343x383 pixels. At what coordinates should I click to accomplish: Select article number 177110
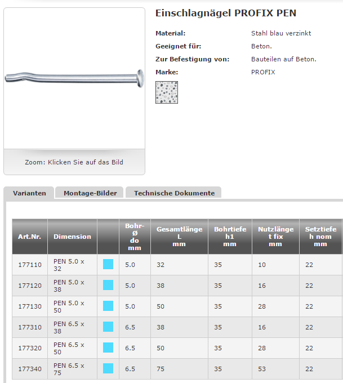point(30,265)
